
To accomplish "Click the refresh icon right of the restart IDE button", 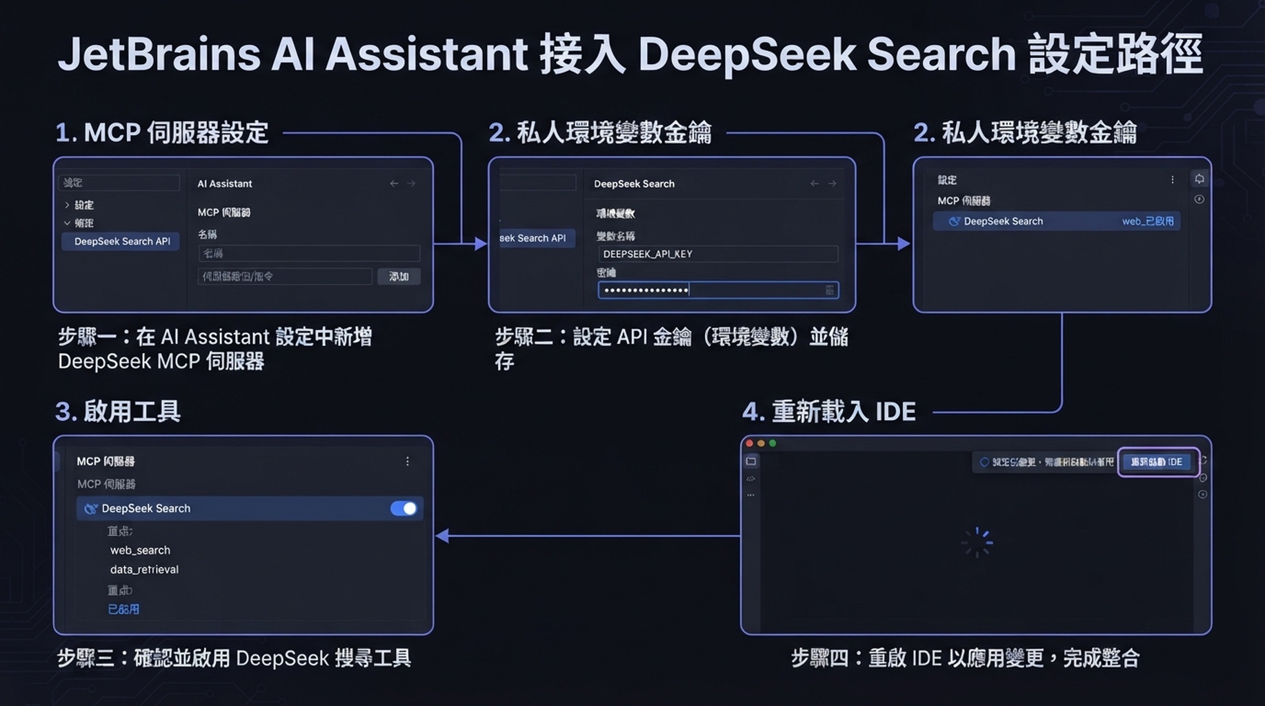I will coord(1204,461).
